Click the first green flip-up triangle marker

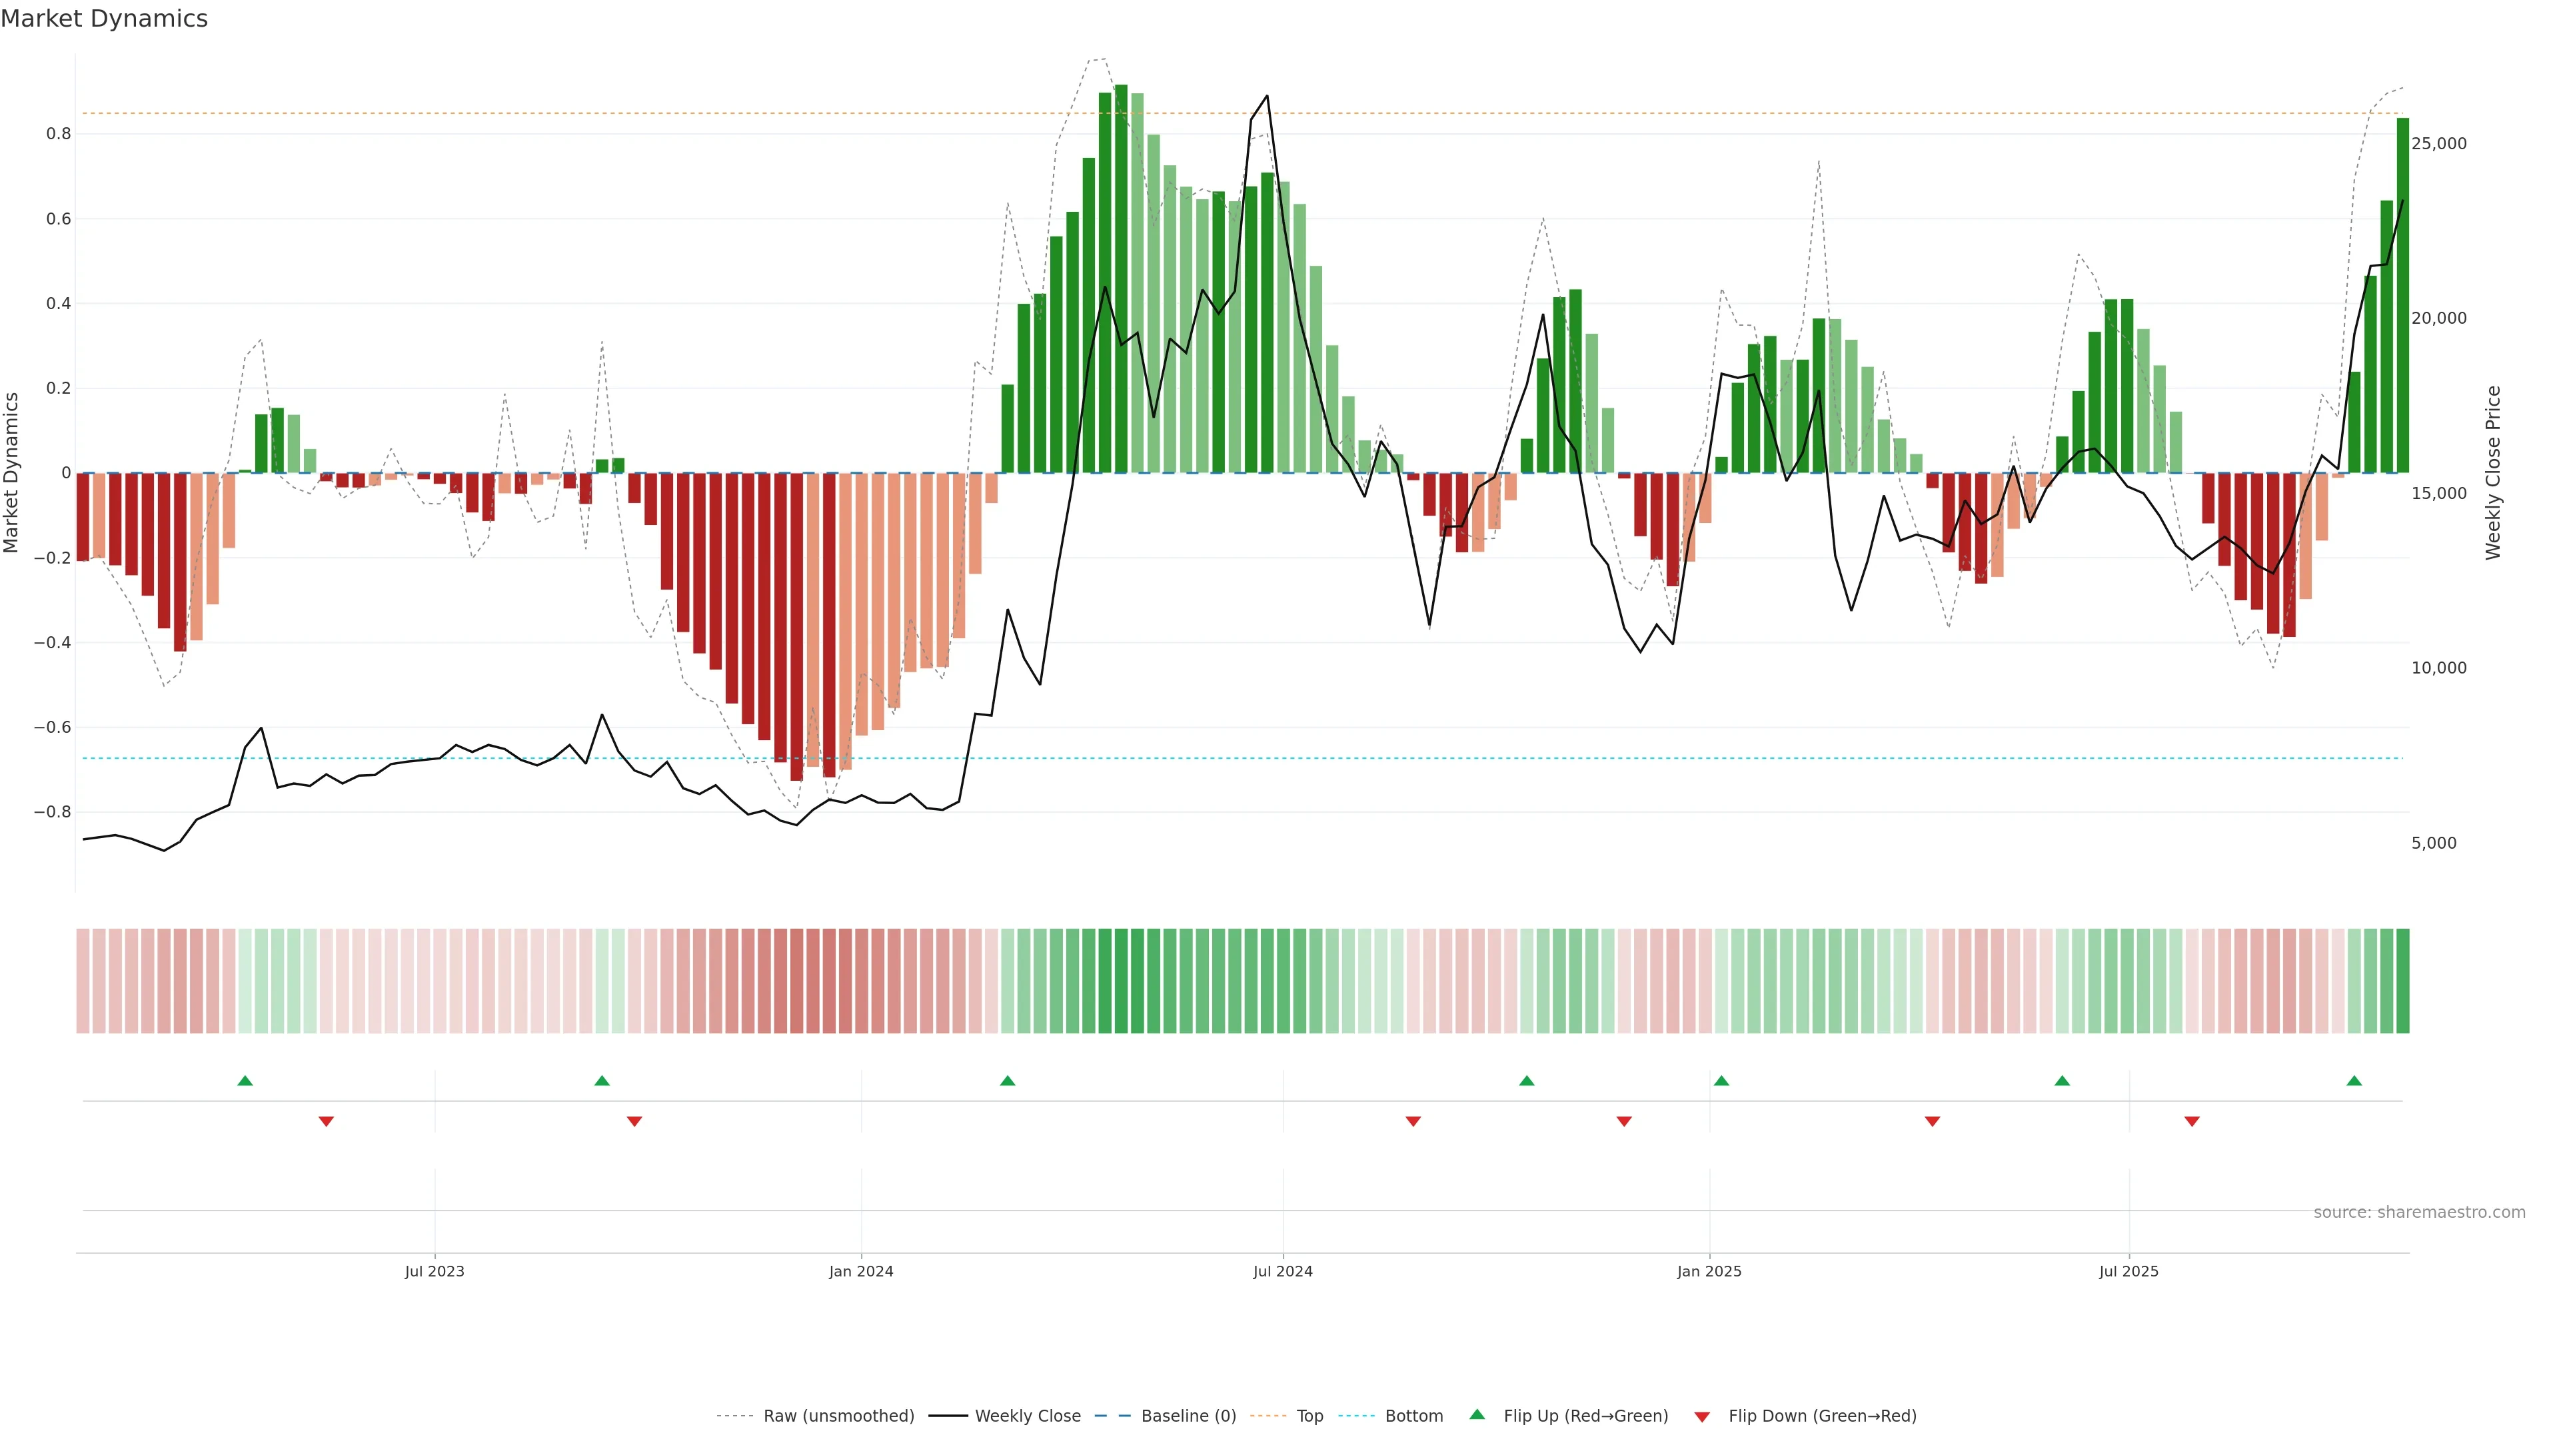click(x=245, y=1081)
